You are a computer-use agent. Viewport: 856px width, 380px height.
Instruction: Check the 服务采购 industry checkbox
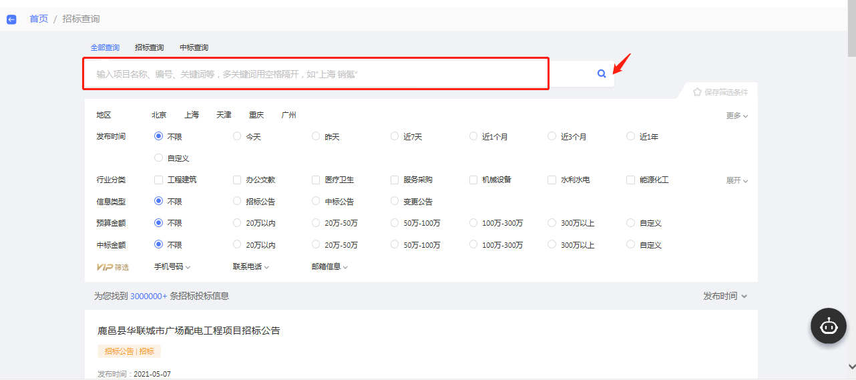(395, 180)
